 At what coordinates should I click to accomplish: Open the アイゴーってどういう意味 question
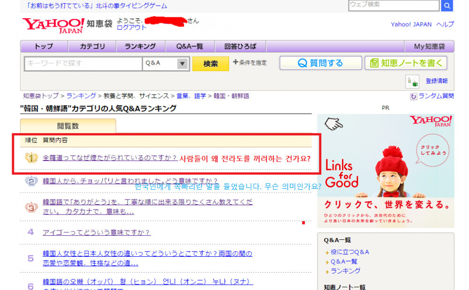[x=97, y=232]
